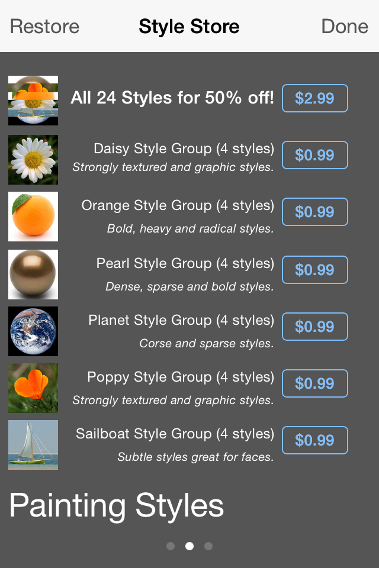Tap the Pearl sphere style icon
This screenshot has width=379, height=568.
(33, 275)
